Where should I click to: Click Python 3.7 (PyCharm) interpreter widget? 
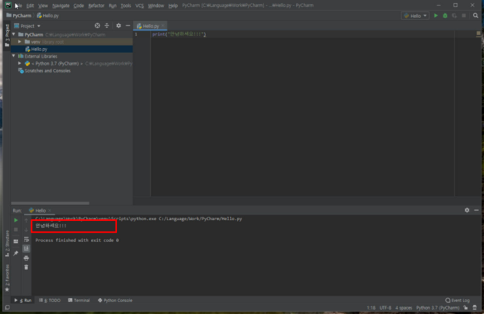(438, 308)
